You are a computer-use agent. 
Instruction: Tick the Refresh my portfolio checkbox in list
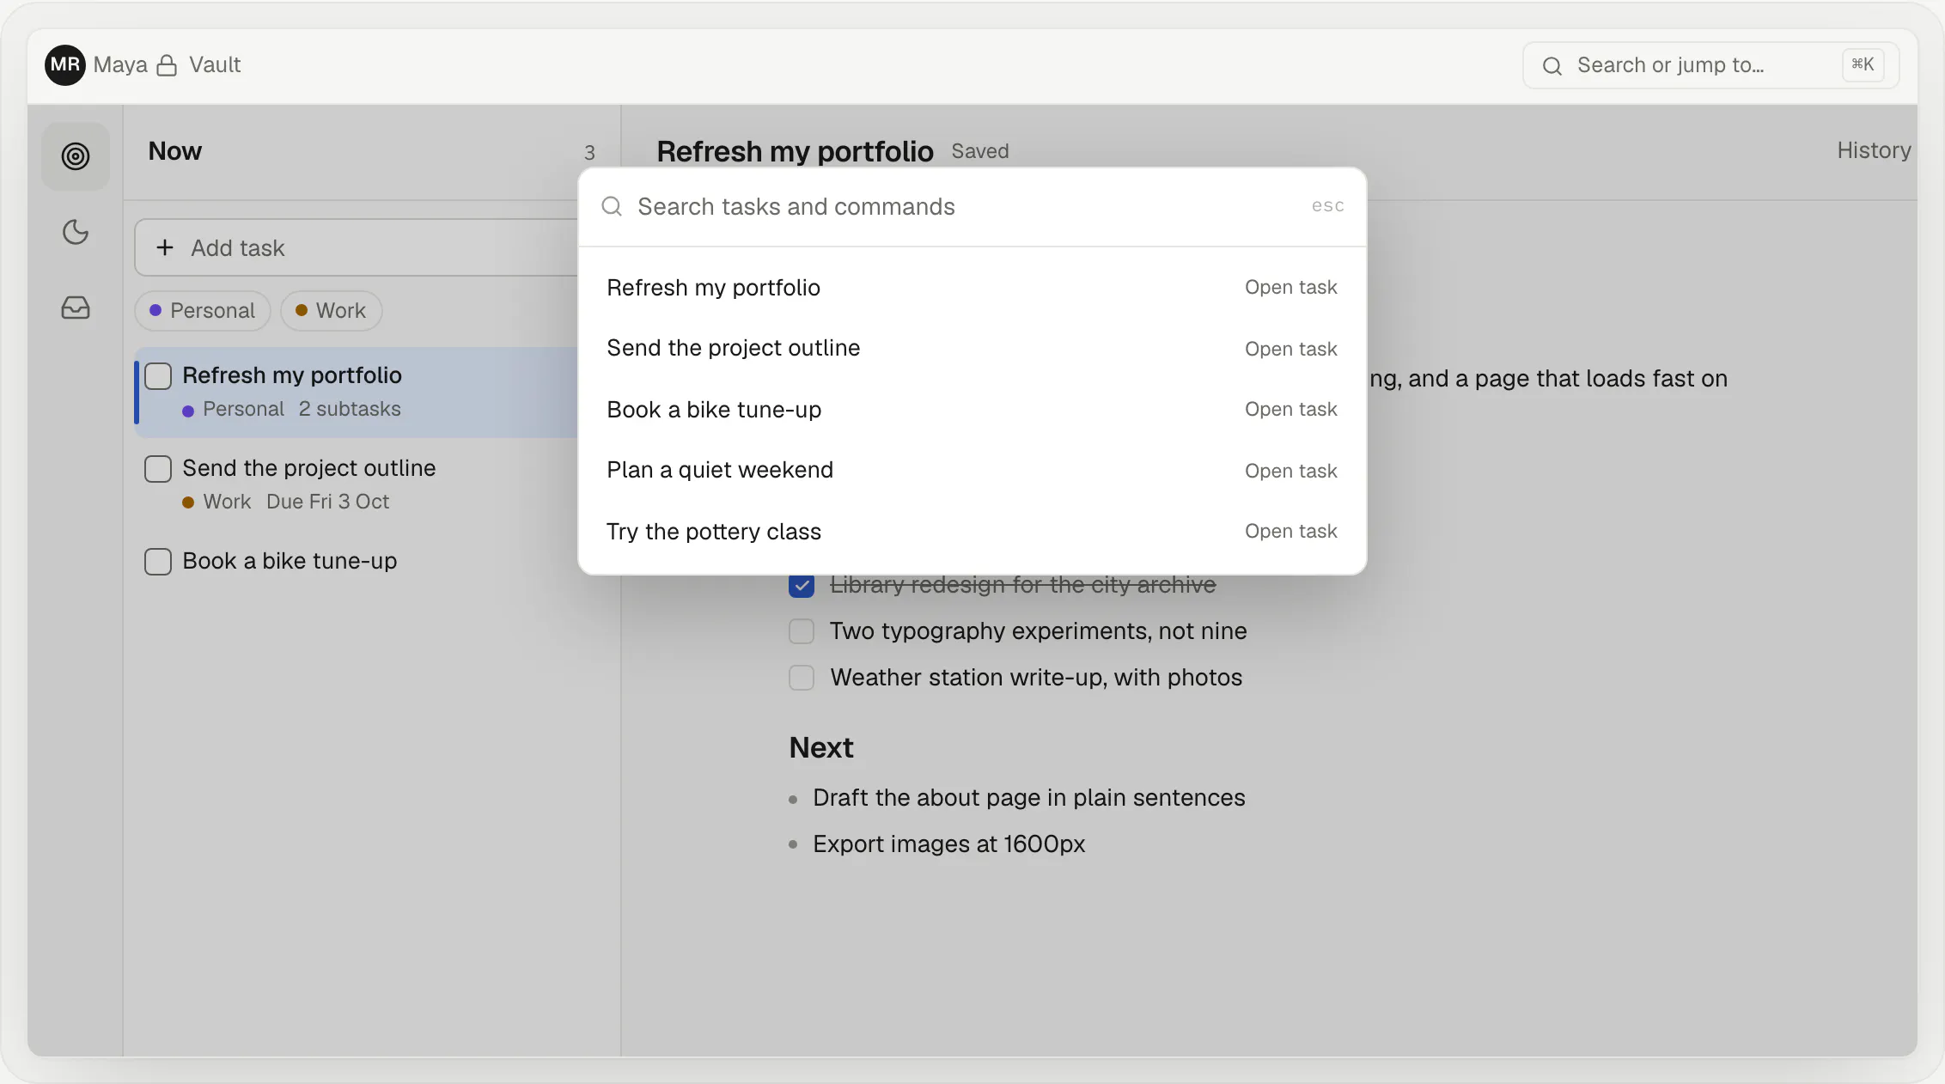pyautogui.click(x=158, y=376)
